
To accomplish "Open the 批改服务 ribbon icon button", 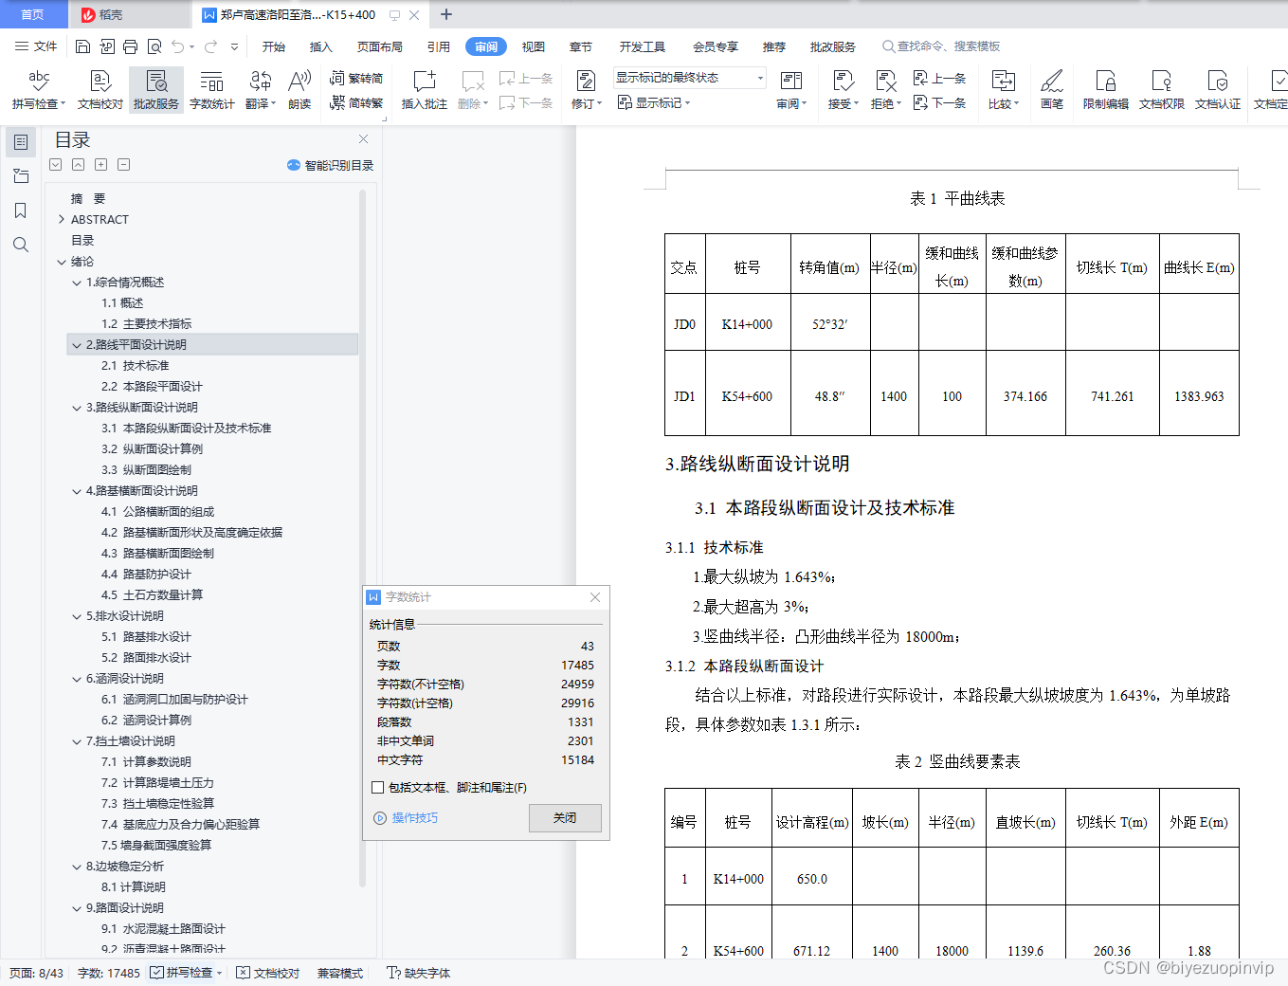I will [156, 90].
